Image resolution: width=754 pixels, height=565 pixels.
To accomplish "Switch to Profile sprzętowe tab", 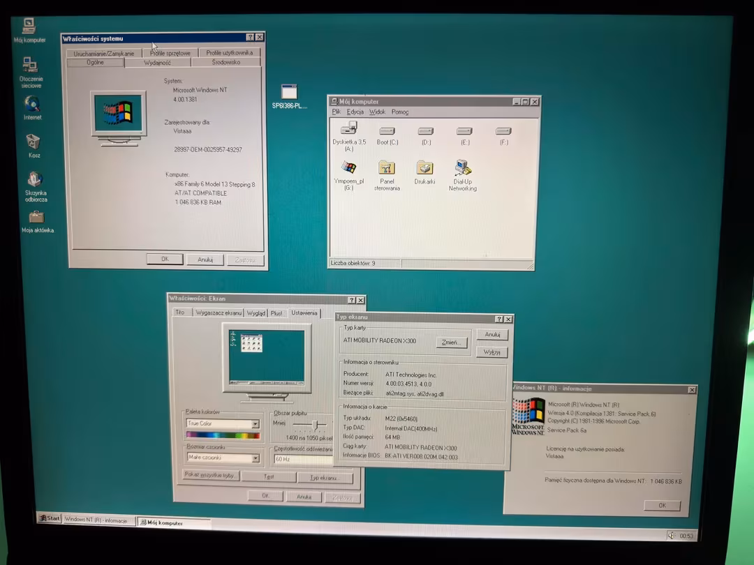I will coord(170,53).
